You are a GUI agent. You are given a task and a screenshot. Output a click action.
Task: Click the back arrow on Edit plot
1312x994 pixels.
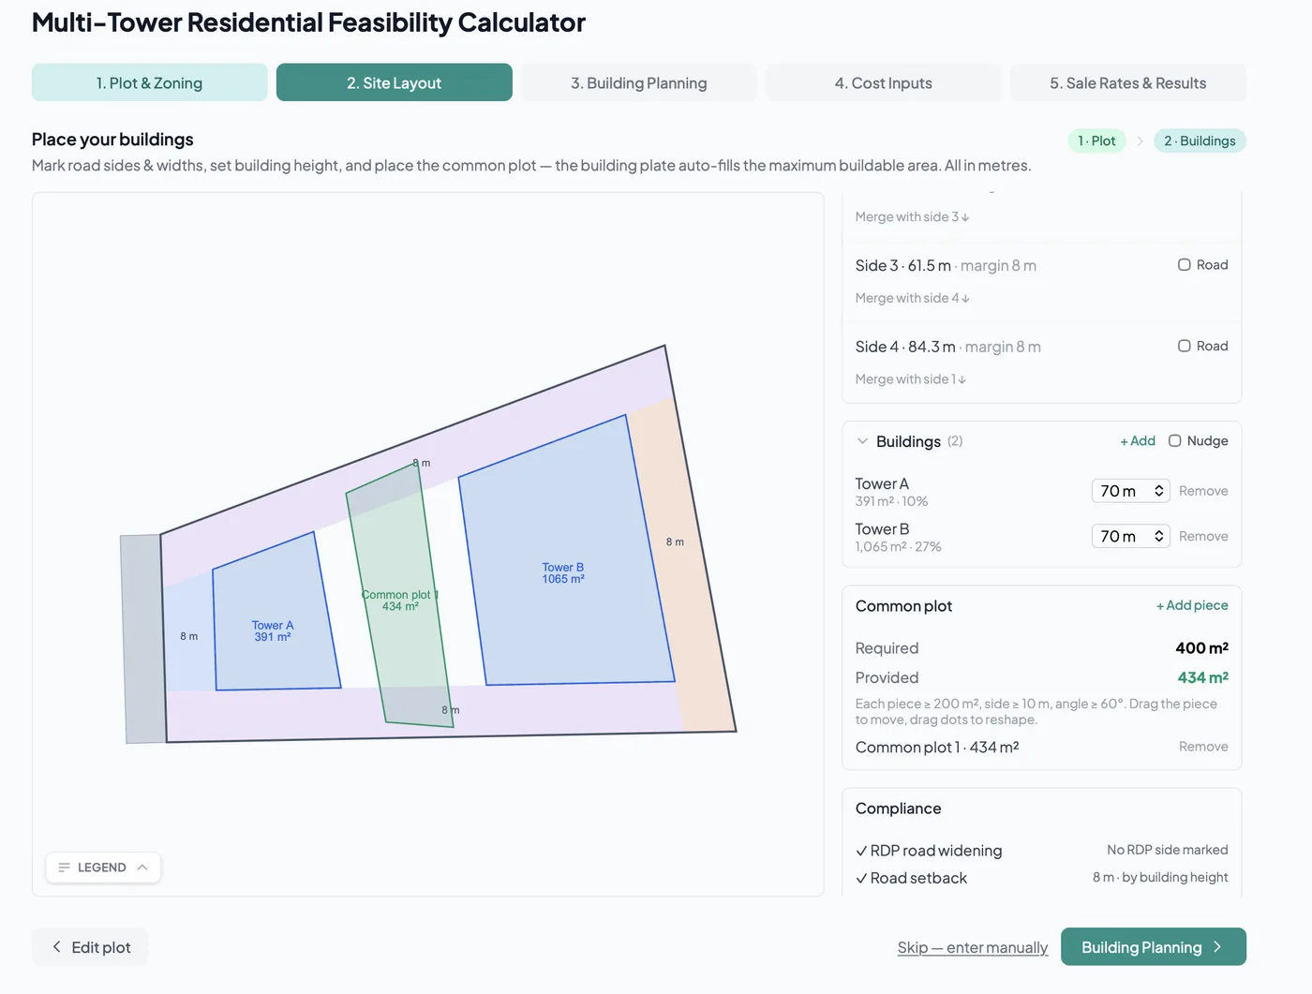tap(57, 947)
